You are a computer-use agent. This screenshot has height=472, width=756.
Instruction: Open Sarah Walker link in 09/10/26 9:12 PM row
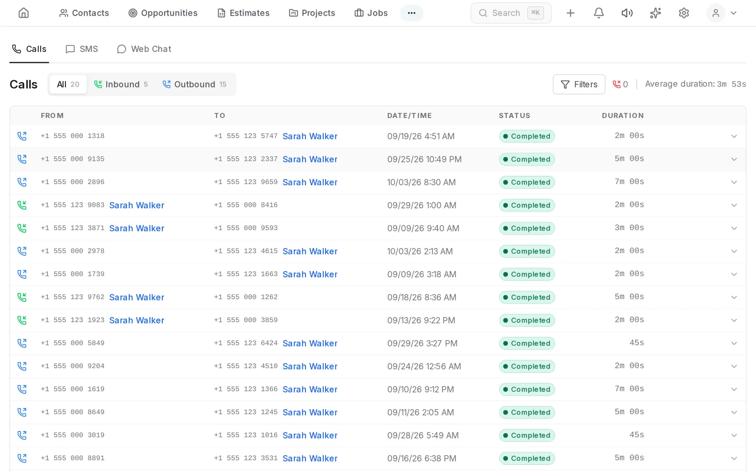coord(310,389)
